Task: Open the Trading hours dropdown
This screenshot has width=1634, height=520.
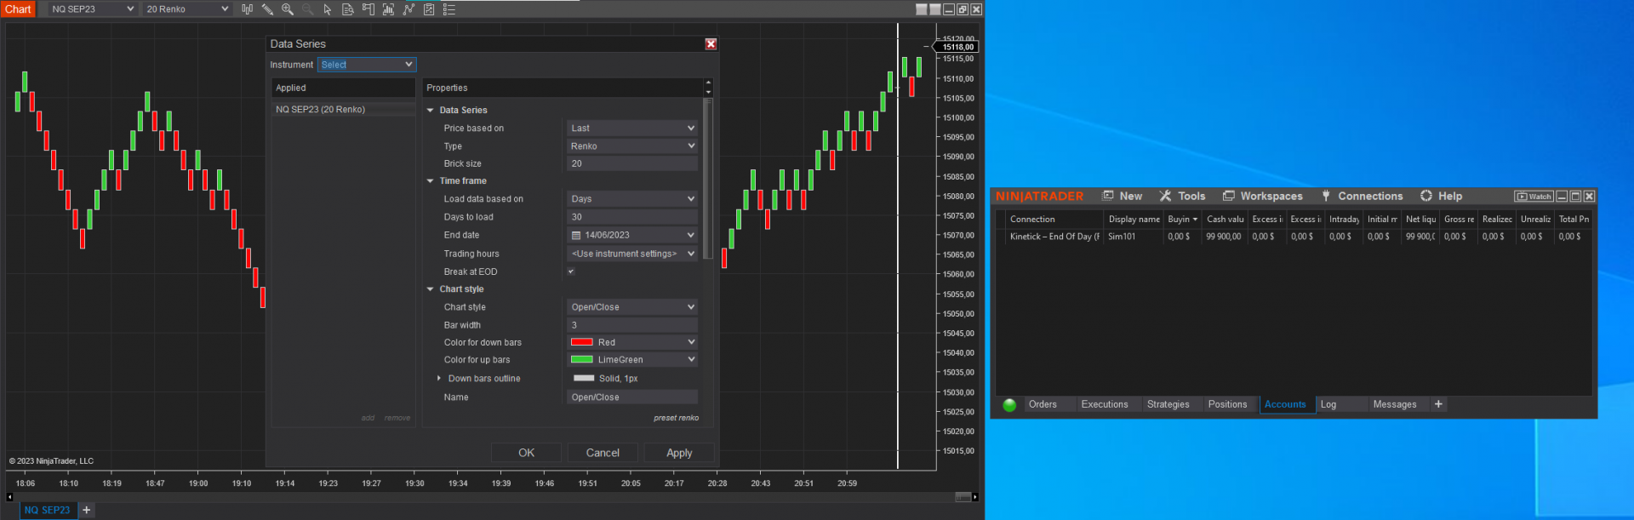Action: [x=632, y=254]
